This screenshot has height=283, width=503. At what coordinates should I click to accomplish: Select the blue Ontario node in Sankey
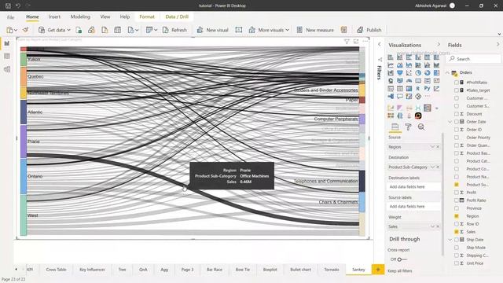[24, 176]
